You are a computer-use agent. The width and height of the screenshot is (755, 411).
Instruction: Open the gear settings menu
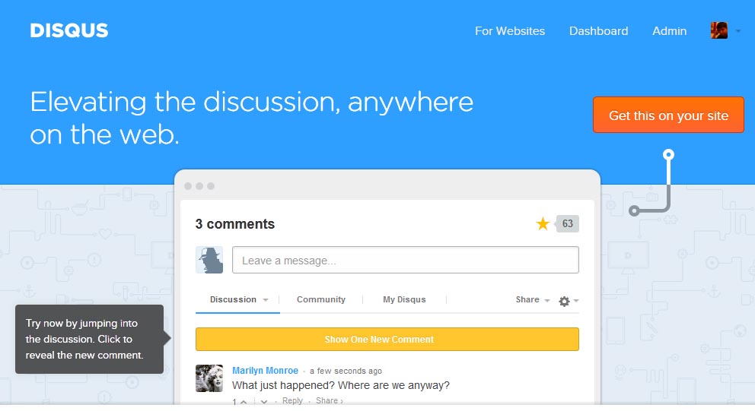coord(565,301)
